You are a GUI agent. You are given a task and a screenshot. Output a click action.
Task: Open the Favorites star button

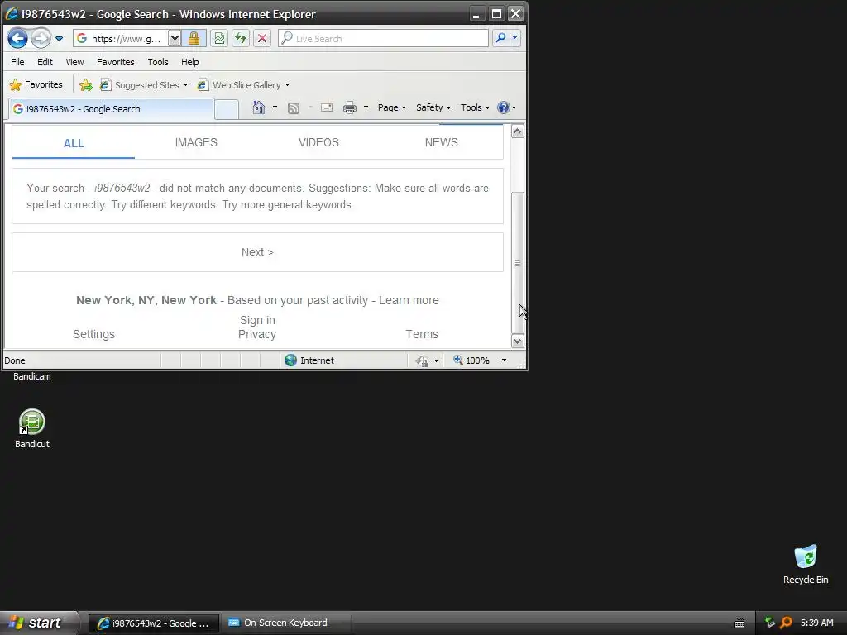point(36,85)
